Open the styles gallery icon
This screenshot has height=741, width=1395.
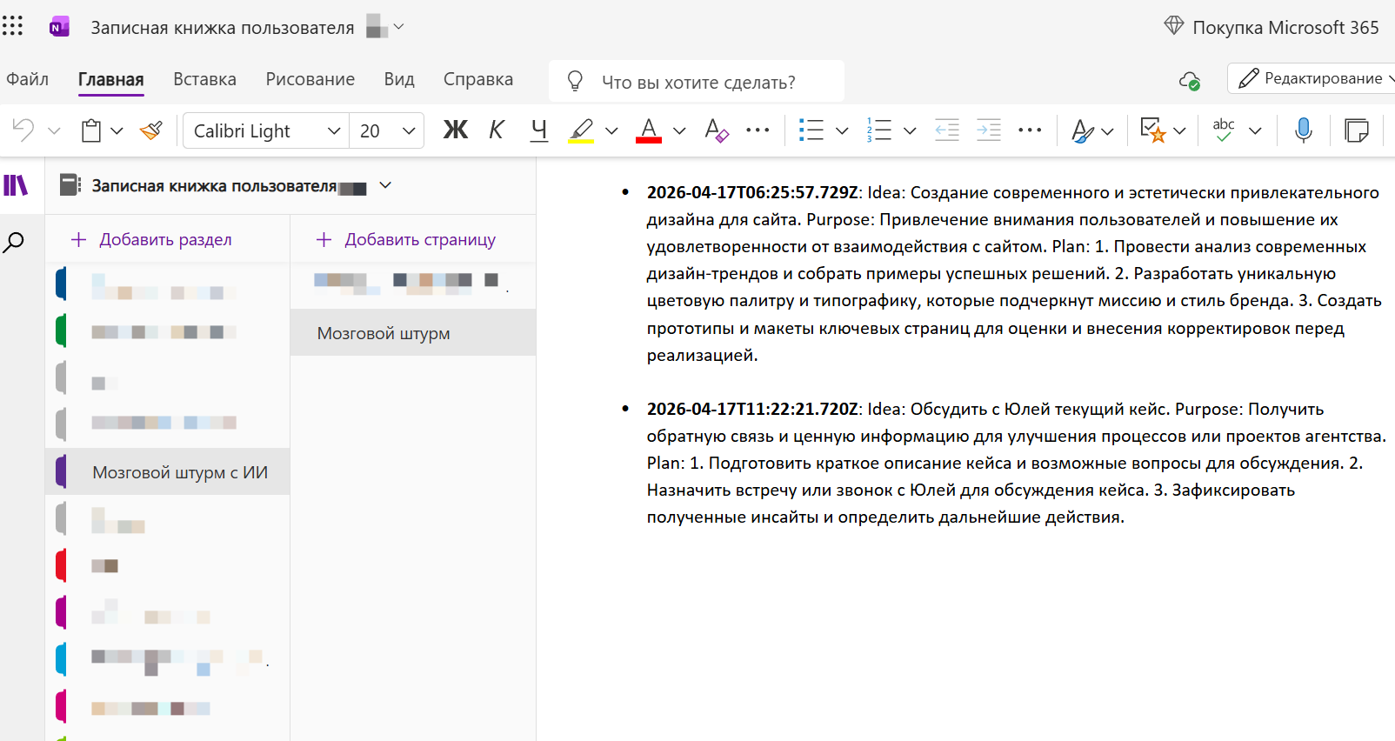pos(1082,130)
